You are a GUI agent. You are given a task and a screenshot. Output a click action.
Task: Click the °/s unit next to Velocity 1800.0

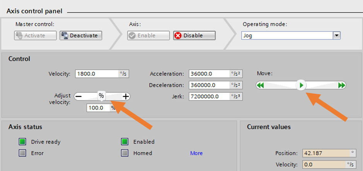[x=124, y=74]
